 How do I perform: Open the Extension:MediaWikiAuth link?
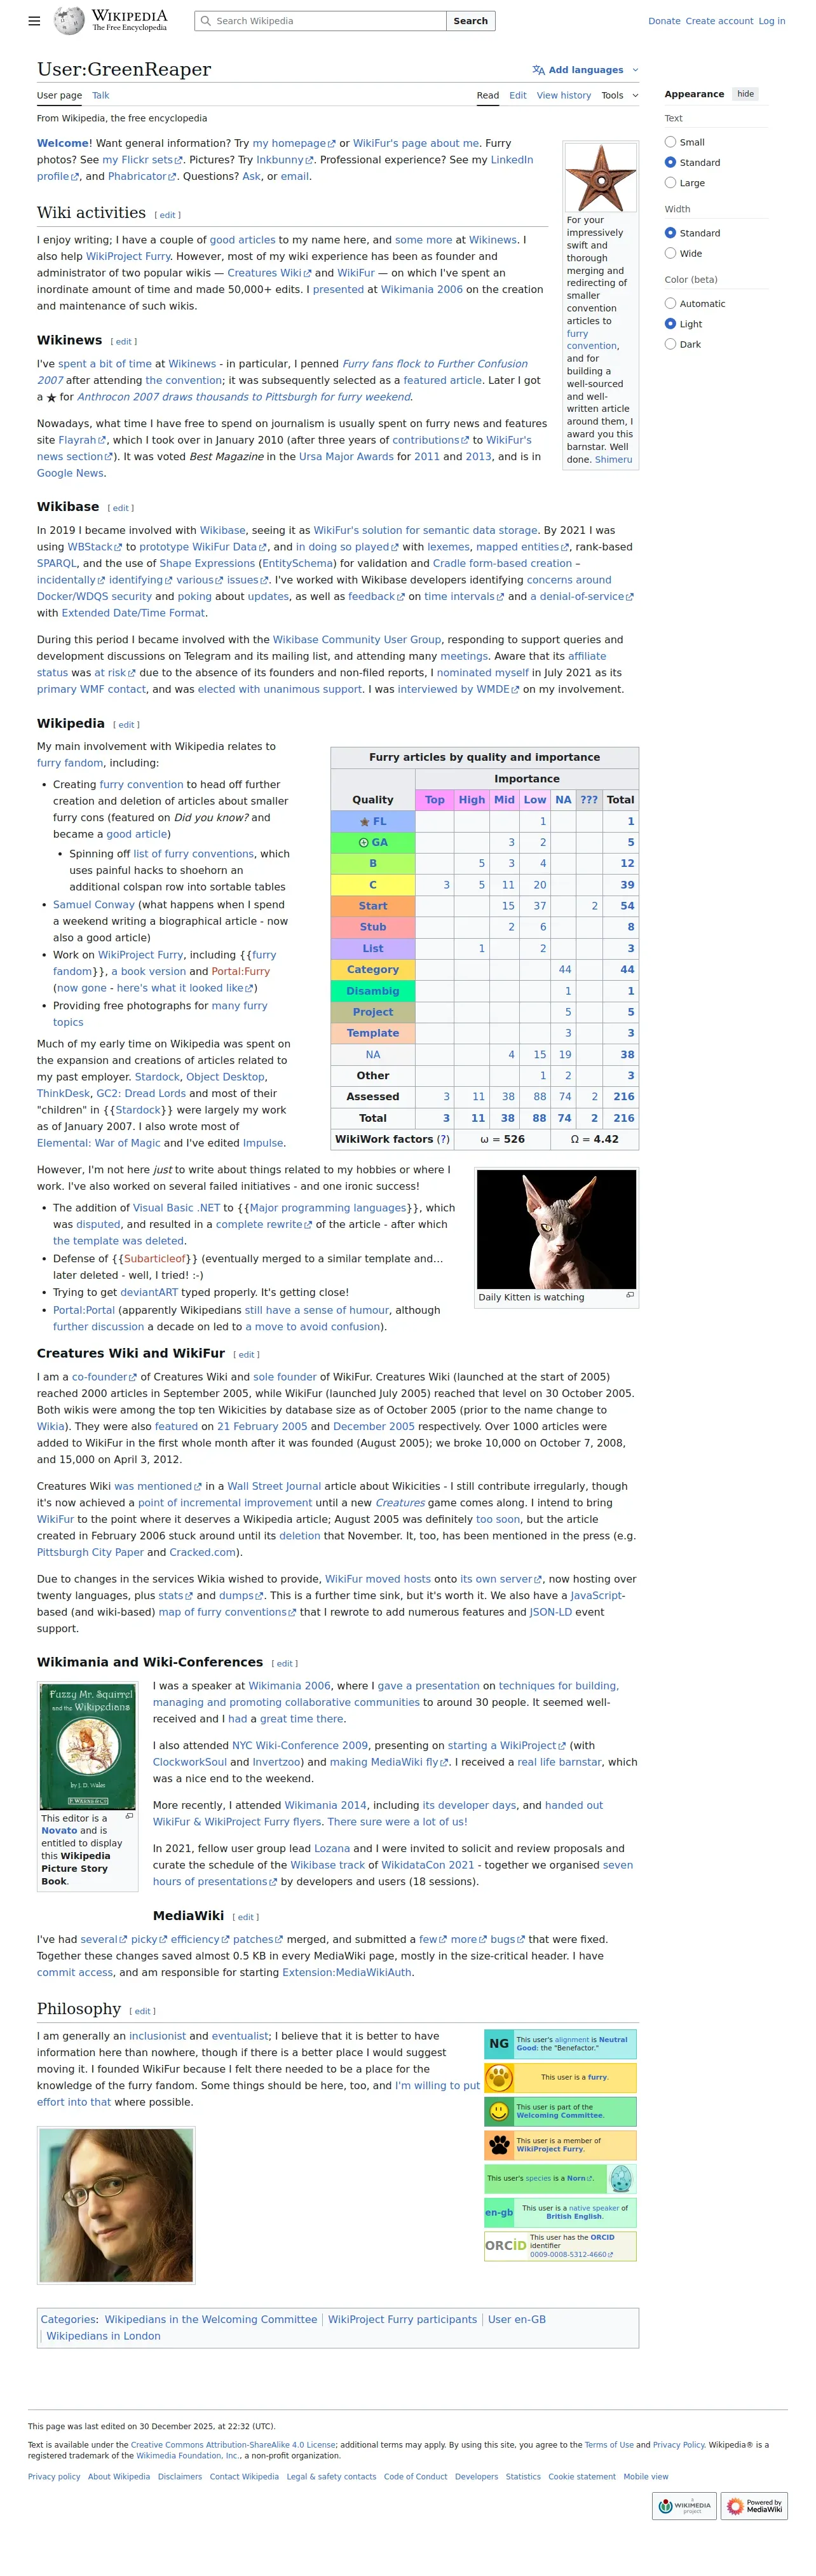[346, 1973]
